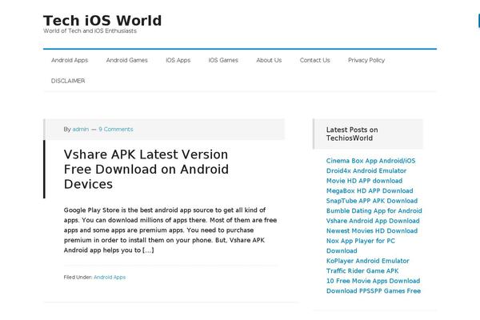Open MegaBox HD APP Download post
The height and width of the screenshot is (320, 480).
(x=370, y=190)
